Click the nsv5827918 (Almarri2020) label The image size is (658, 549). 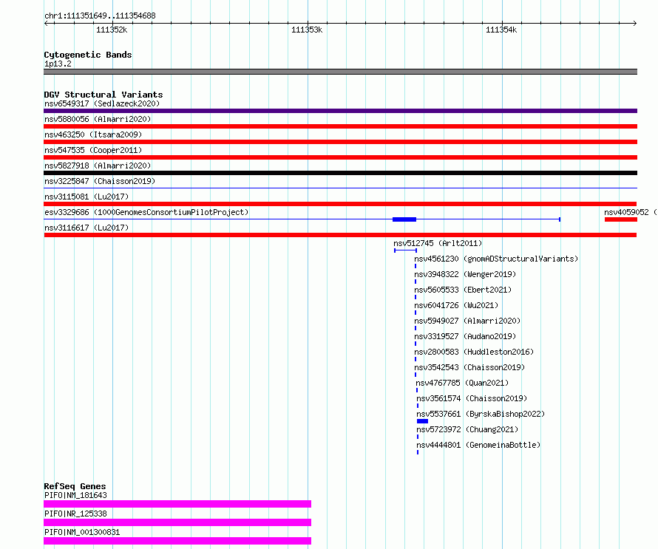point(98,166)
